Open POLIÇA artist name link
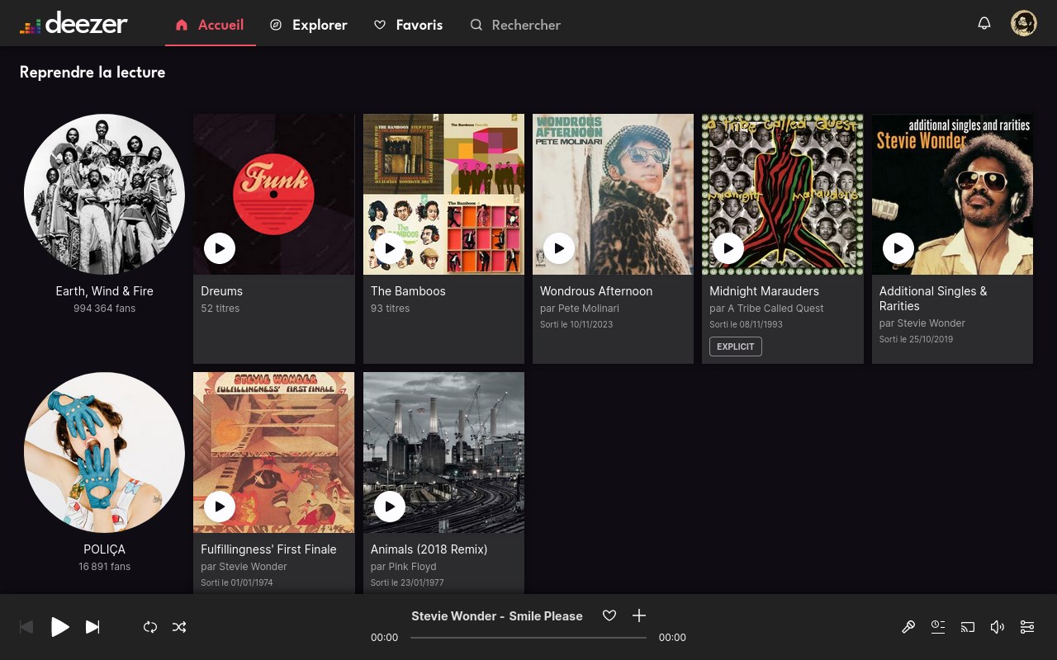This screenshot has height=660, width=1057. [104, 549]
